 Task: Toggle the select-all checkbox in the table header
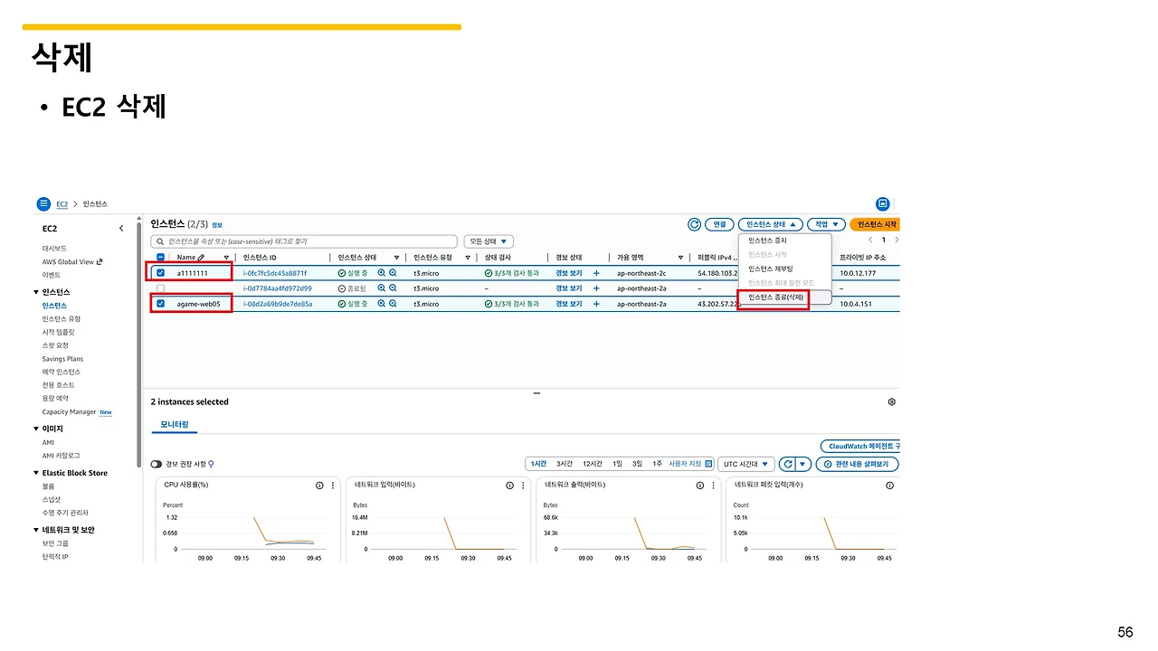[x=160, y=258]
